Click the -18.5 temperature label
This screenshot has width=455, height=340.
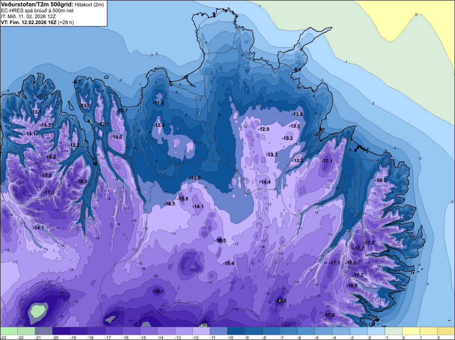coord(221,240)
